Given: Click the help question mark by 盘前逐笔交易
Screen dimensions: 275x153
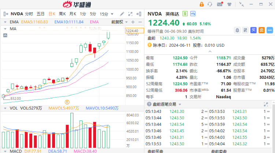Looking at the screenshot, I should pyautogui.click(x=149, y=104).
